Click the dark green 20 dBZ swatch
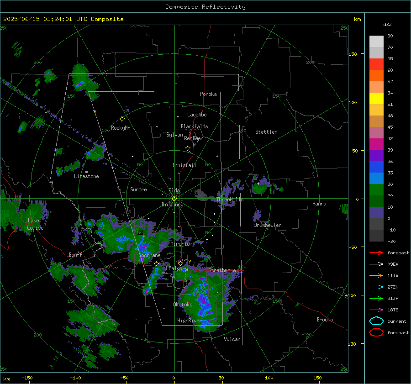This screenshot has width=411, height=384. point(376,201)
